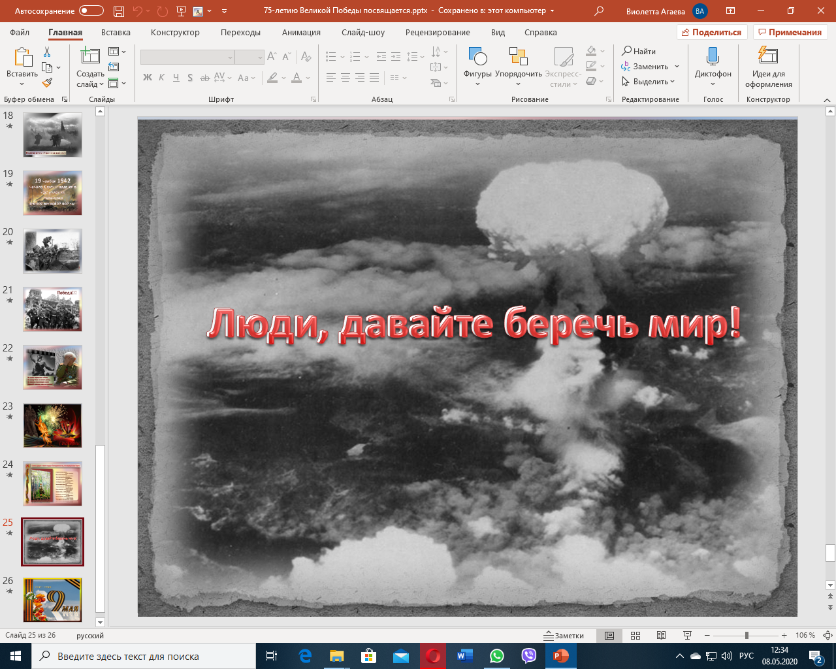This screenshot has height=669, width=836.
Task: Click the Поделиться share button
Action: point(711,32)
